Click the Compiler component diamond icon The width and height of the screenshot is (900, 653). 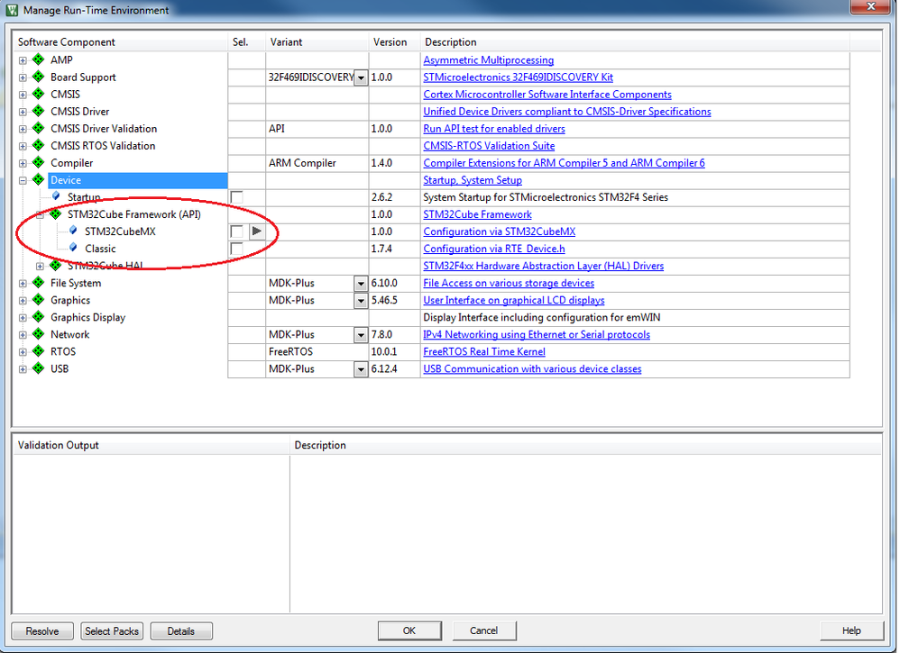[39, 163]
